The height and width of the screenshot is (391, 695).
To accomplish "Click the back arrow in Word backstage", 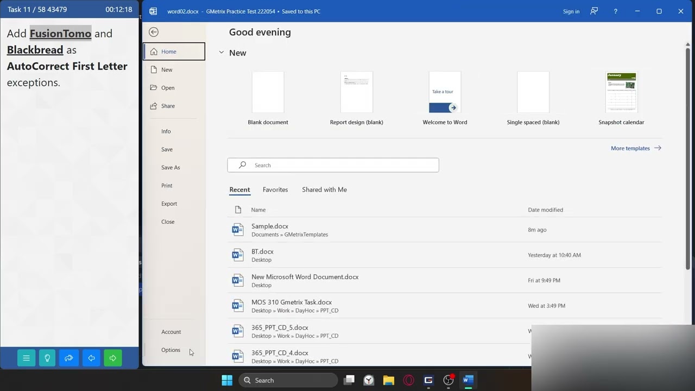I will coord(154,32).
